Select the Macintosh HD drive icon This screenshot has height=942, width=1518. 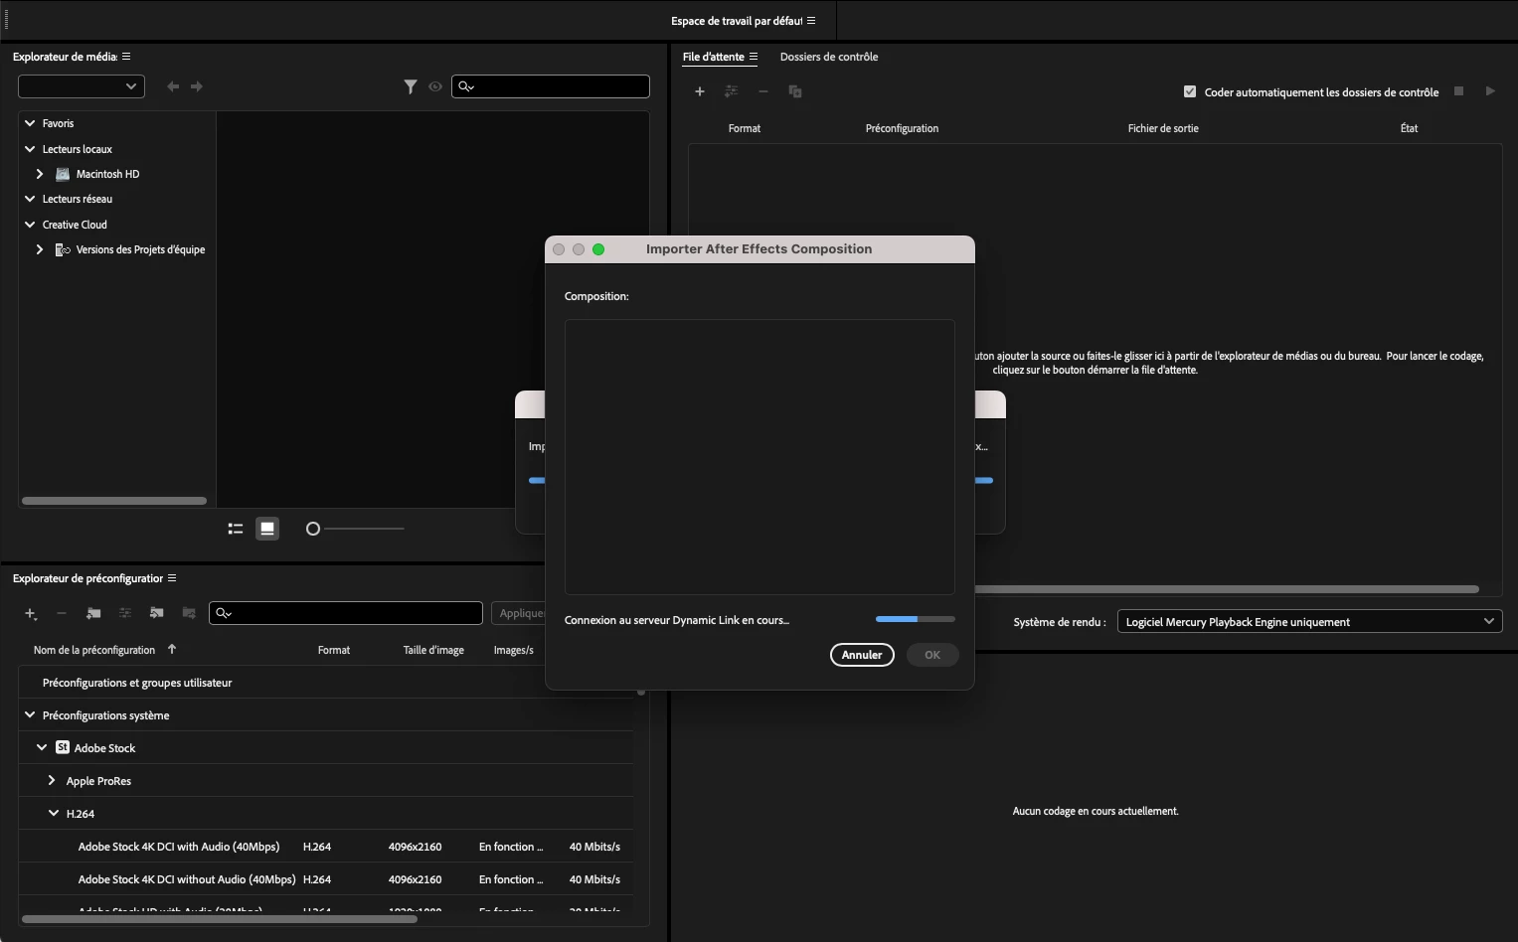tap(63, 174)
